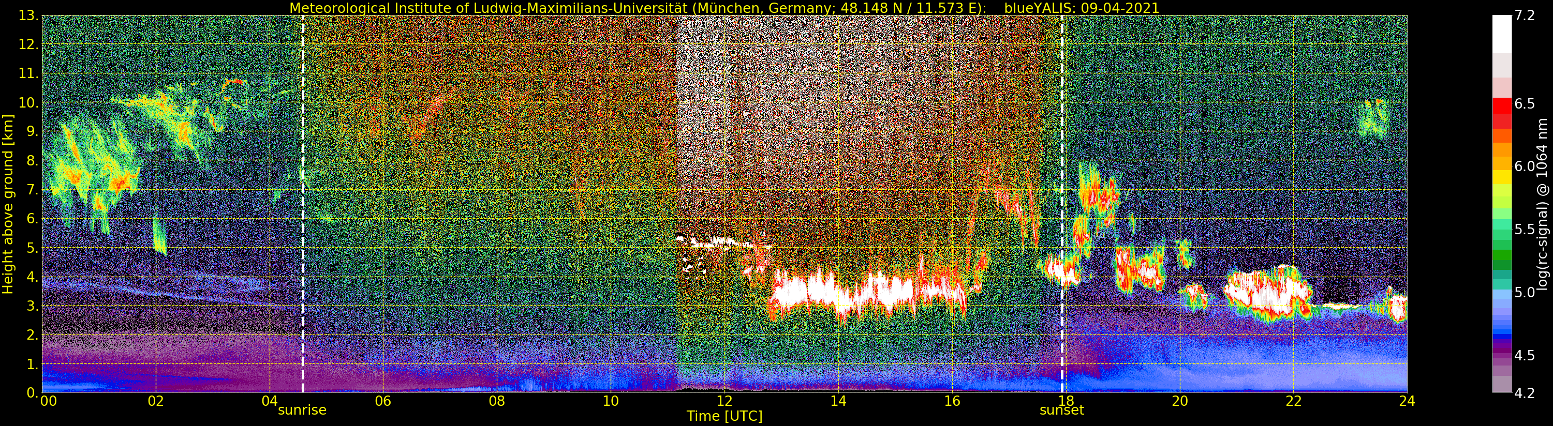Click time axis tick label '02'
The width and height of the screenshot is (1553, 426).
[156, 401]
